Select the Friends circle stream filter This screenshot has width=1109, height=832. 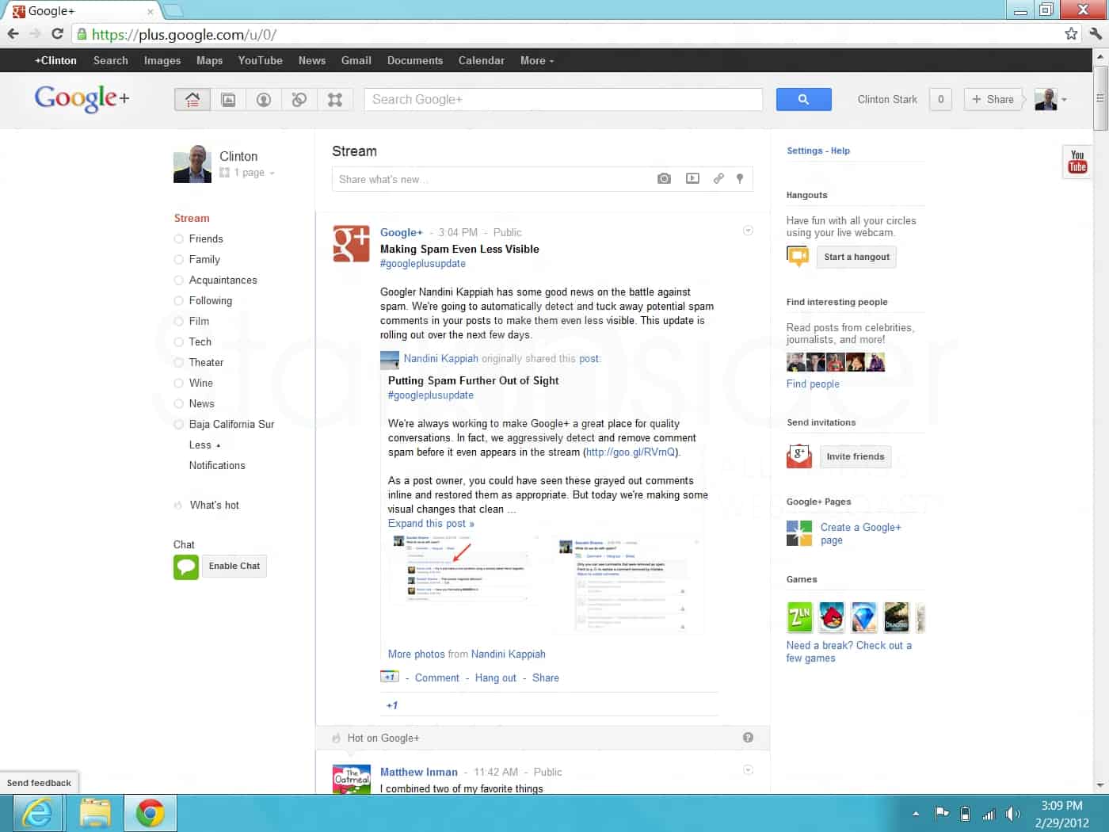click(206, 239)
